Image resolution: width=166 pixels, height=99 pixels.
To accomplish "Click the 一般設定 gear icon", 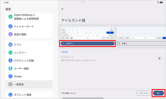I will (11, 84).
